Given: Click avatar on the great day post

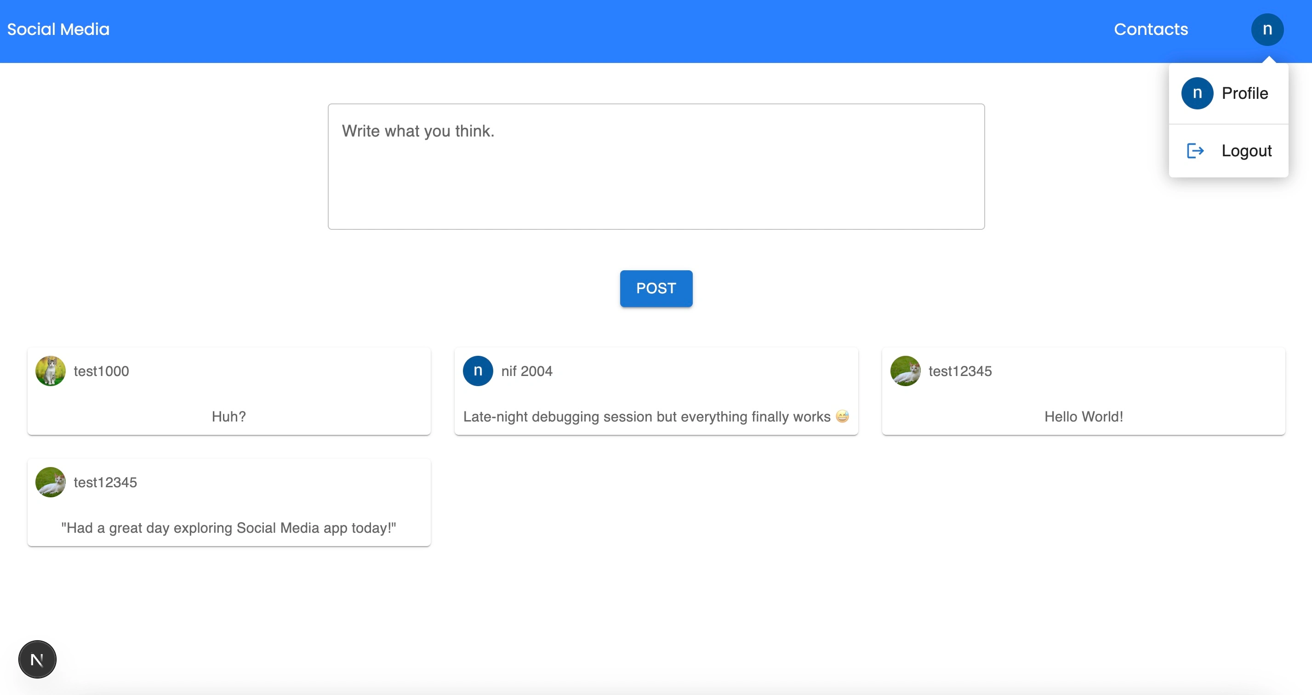Looking at the screenshot, I should 51,482.
